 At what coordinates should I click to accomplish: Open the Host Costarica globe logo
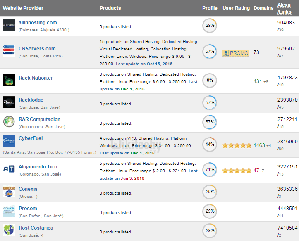click(9, 230)
